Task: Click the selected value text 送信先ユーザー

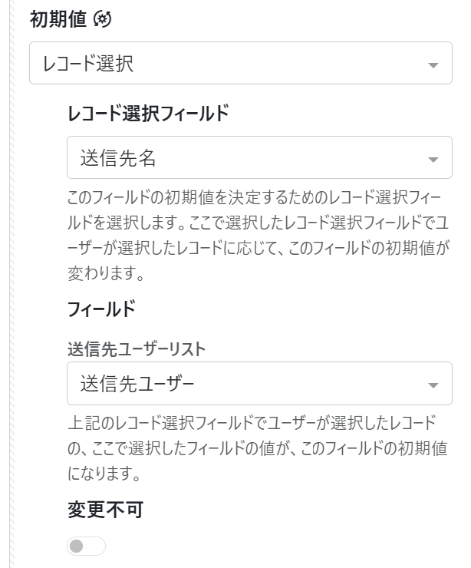Action: [x=137, y=383]
